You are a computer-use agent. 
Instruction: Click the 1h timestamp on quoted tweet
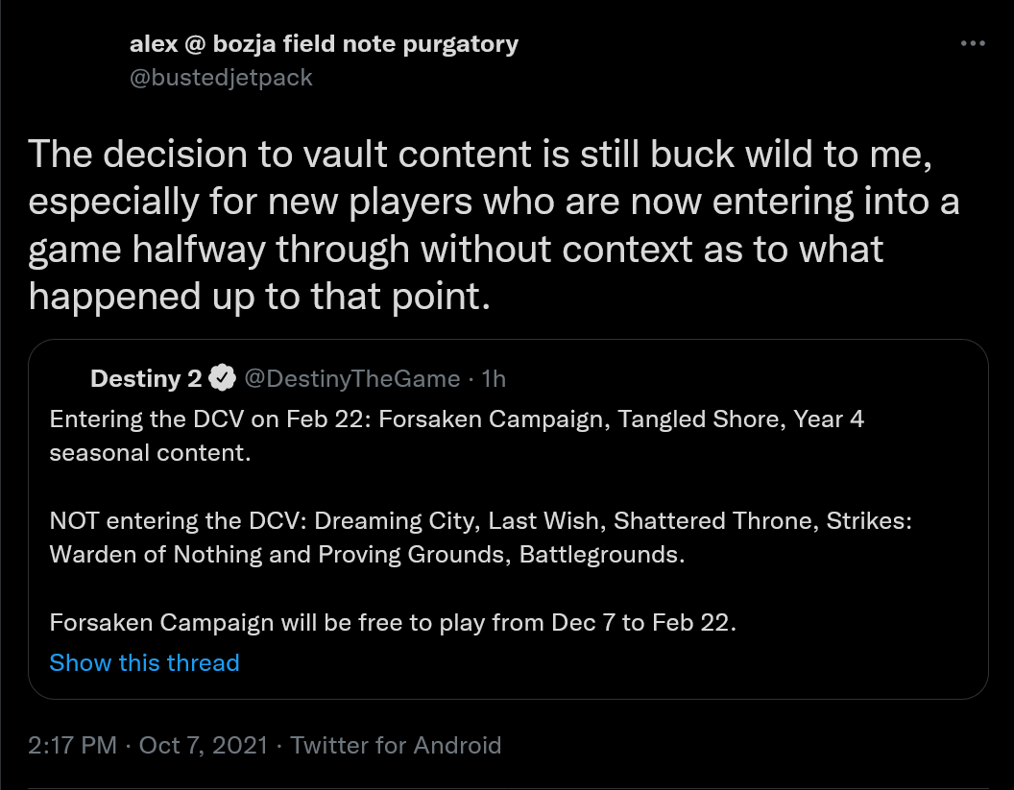click(x=494, y=378)
